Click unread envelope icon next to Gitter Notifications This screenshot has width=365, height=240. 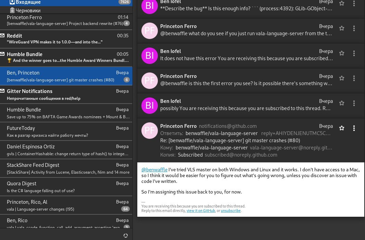(x=2, y=91)
